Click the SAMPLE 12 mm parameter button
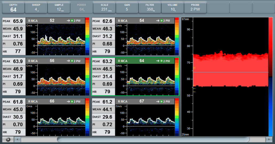Viewport: 275px width, 144px height. 59,8
